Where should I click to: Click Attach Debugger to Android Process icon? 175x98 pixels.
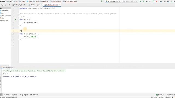(x=153, y=1)
